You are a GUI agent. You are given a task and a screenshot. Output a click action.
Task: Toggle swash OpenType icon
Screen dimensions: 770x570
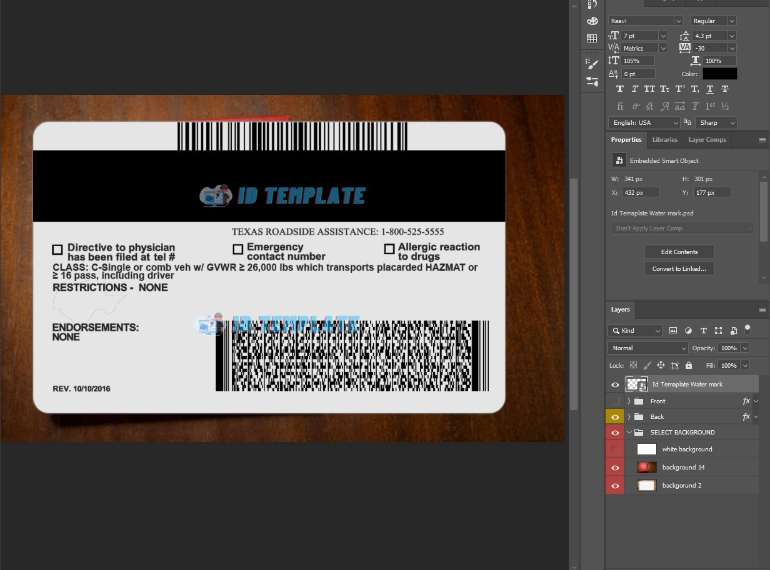click(666, 106)
